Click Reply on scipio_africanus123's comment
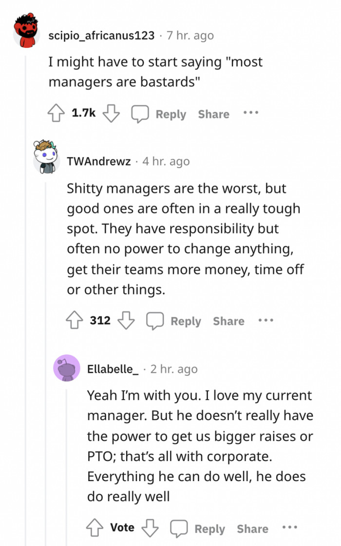 [x=170, y=114]
